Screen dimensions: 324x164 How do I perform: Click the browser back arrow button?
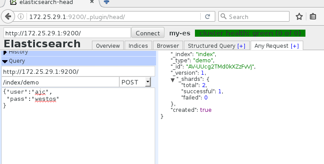tap(8, 16)
